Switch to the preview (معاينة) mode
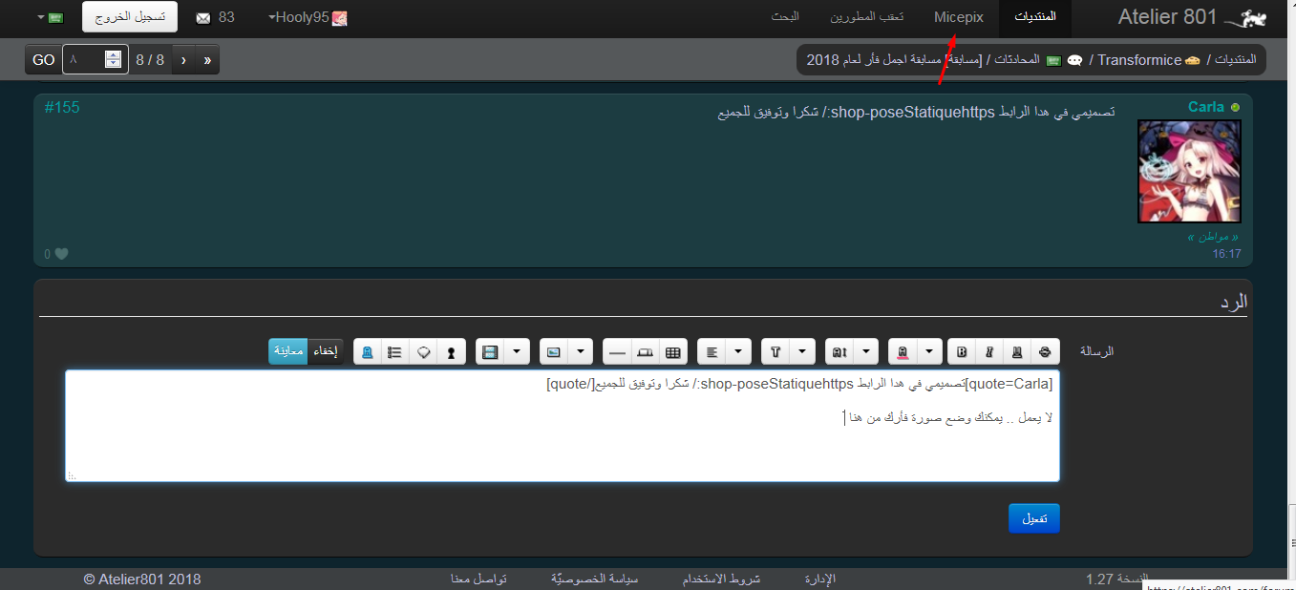Viewport: 1296px width, 590px height. (x=287, y=351)
